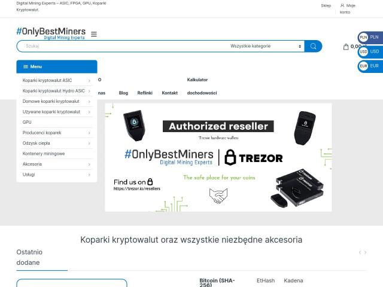Open Kalkulator dochodowości link
The height and width of the screenshot is (287, 383).
202,86
